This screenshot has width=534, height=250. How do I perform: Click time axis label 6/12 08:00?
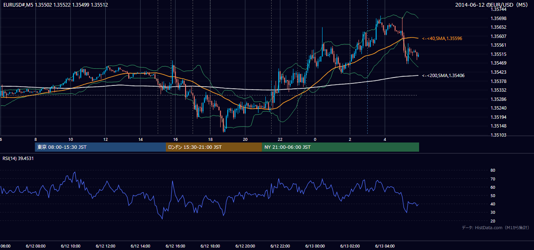[x=36, y=246]
